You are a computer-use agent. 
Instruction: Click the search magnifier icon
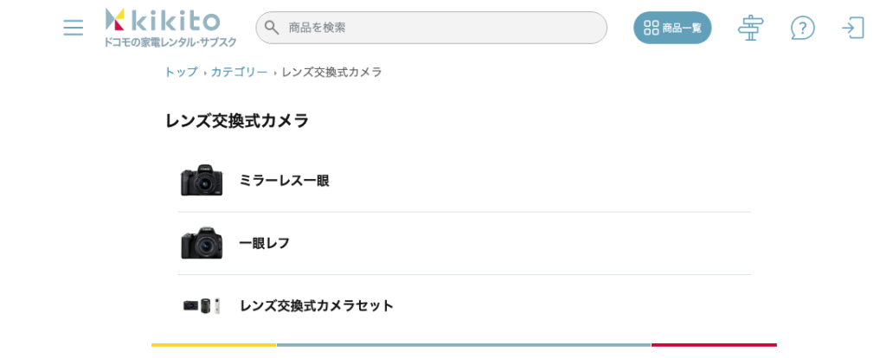[x=272, y=28]
